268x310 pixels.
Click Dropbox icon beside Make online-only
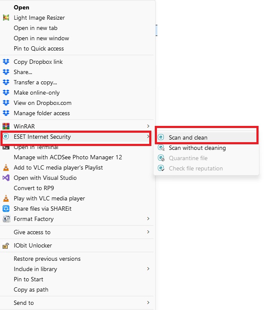tap(6, 92)
